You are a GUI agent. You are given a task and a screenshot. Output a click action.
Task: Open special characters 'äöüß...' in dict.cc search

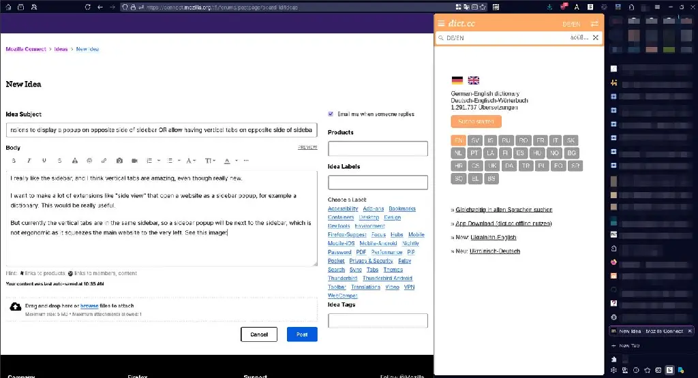pos(579,37)
